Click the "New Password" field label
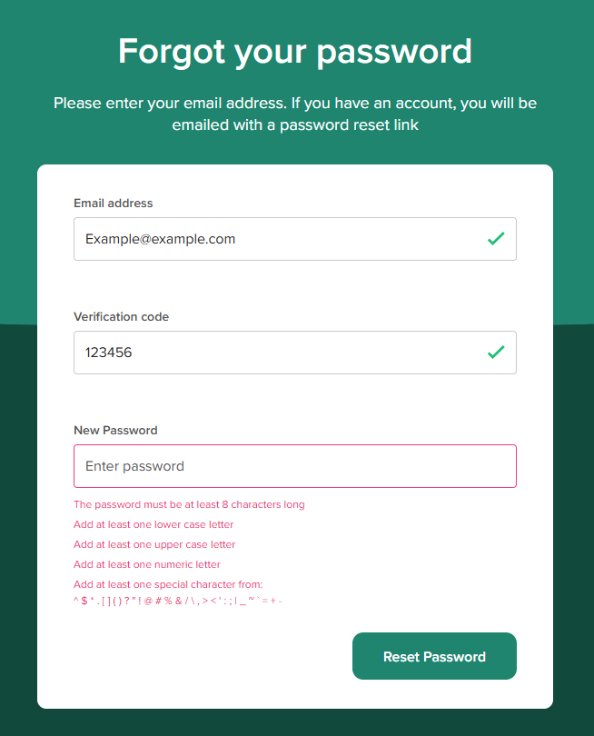Screen dimensions: 594x736 pos(115,431)
